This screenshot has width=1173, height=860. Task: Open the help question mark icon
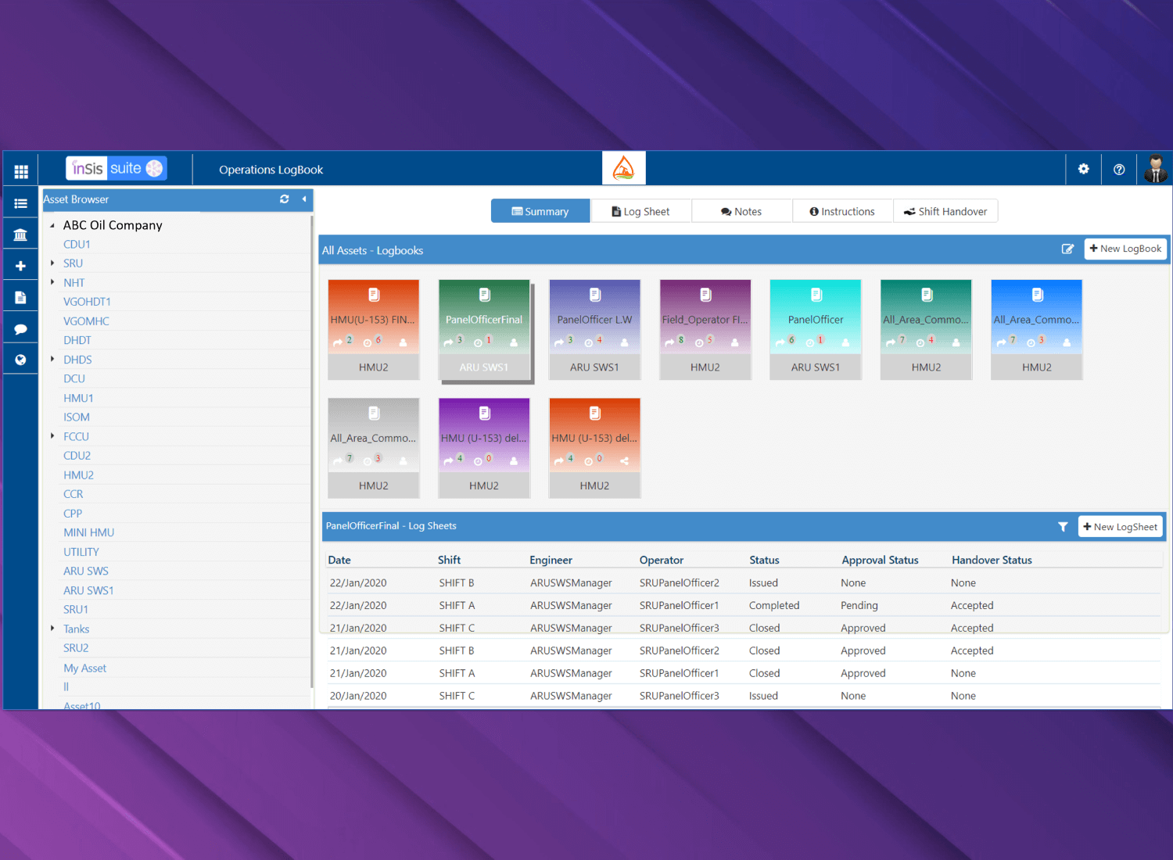(1119, 170)
